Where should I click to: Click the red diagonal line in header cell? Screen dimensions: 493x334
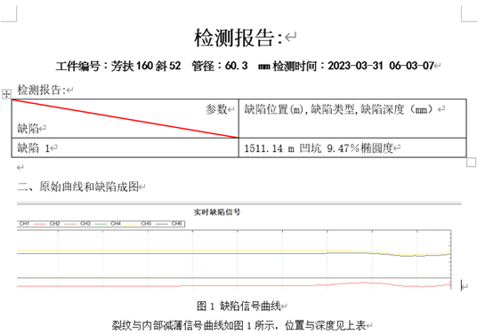pyautogui.click(x=125, y=119)
